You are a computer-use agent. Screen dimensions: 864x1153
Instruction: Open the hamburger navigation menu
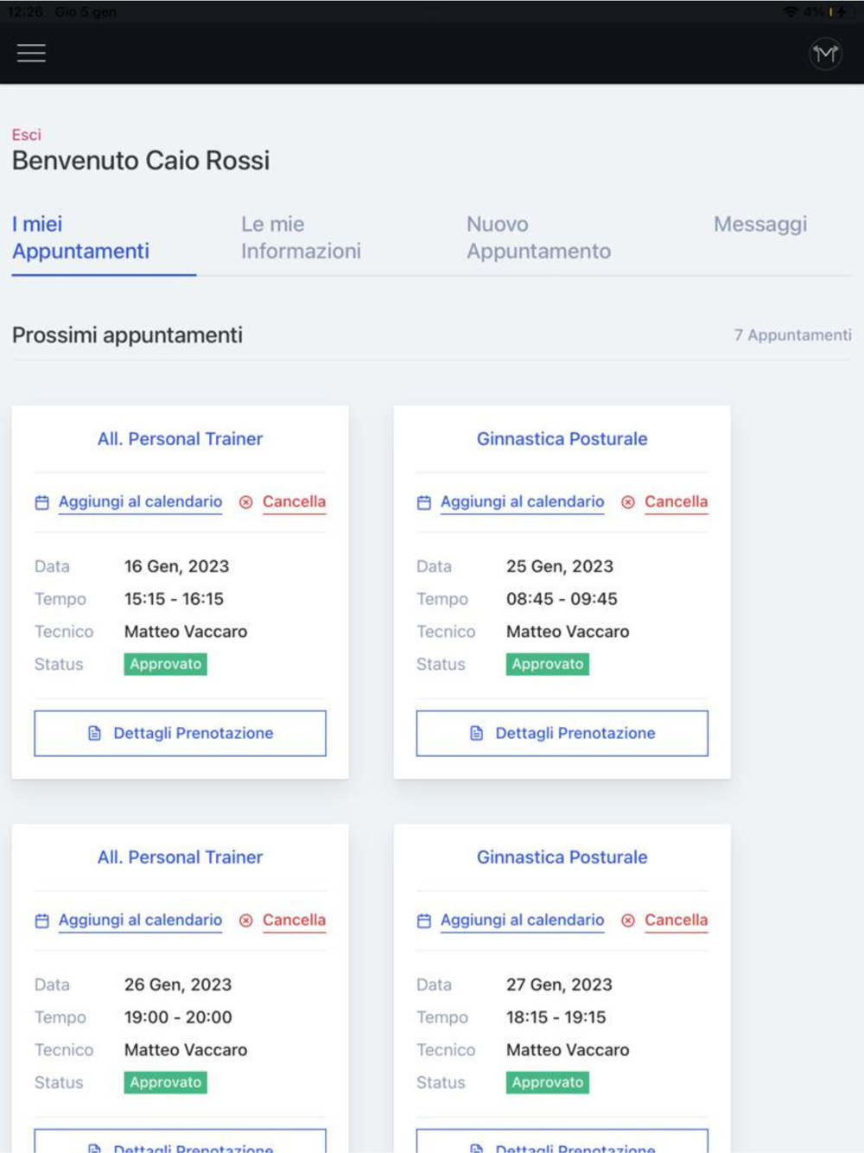click(x=31, y=54)
